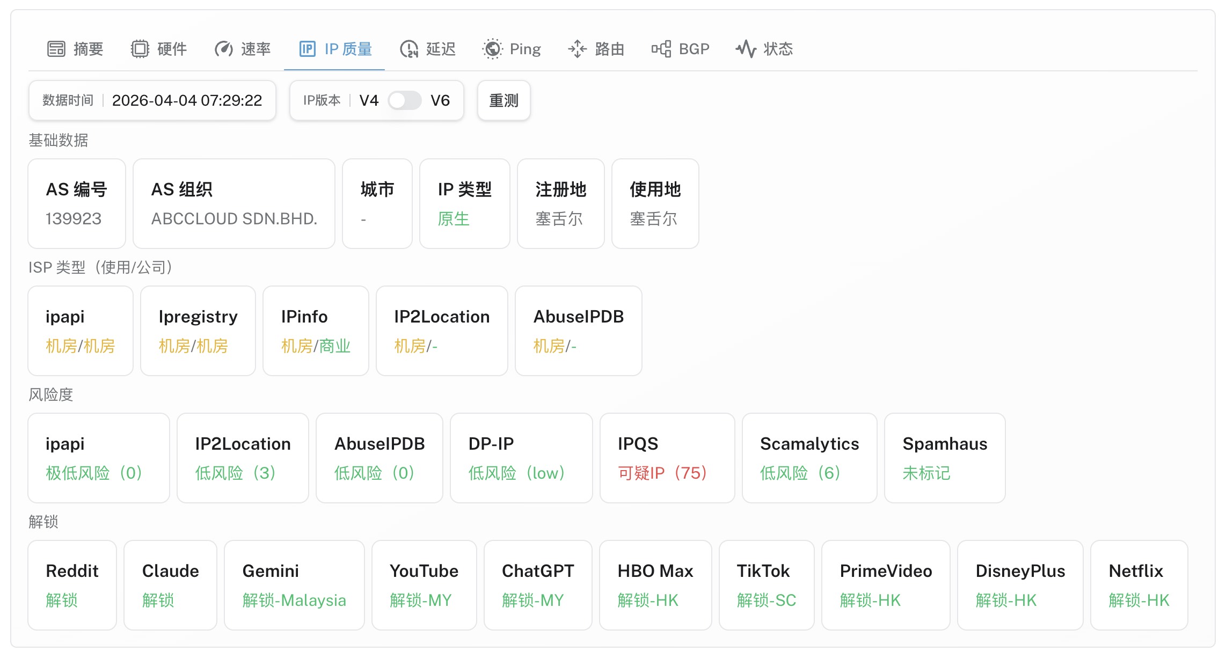Click the ABCCLOUD SDN.BHD. organization text
The image size is (1226, 659).
[234, 218]
